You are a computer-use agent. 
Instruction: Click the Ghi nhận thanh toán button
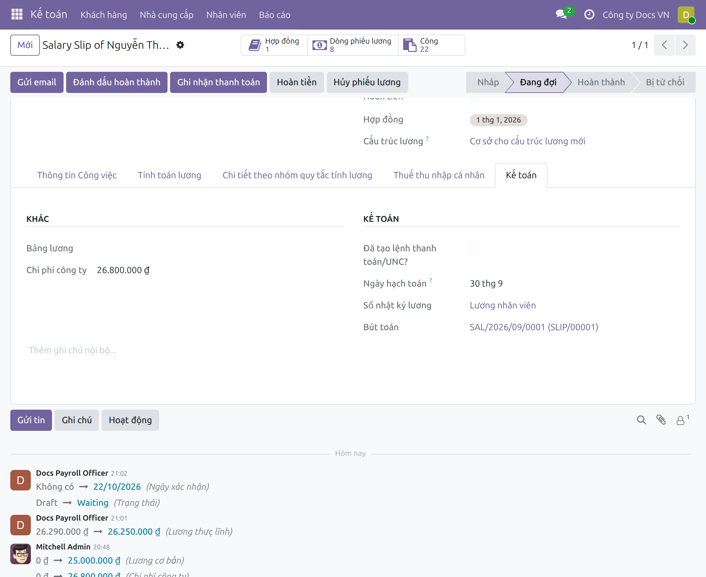tap(218, 82)
